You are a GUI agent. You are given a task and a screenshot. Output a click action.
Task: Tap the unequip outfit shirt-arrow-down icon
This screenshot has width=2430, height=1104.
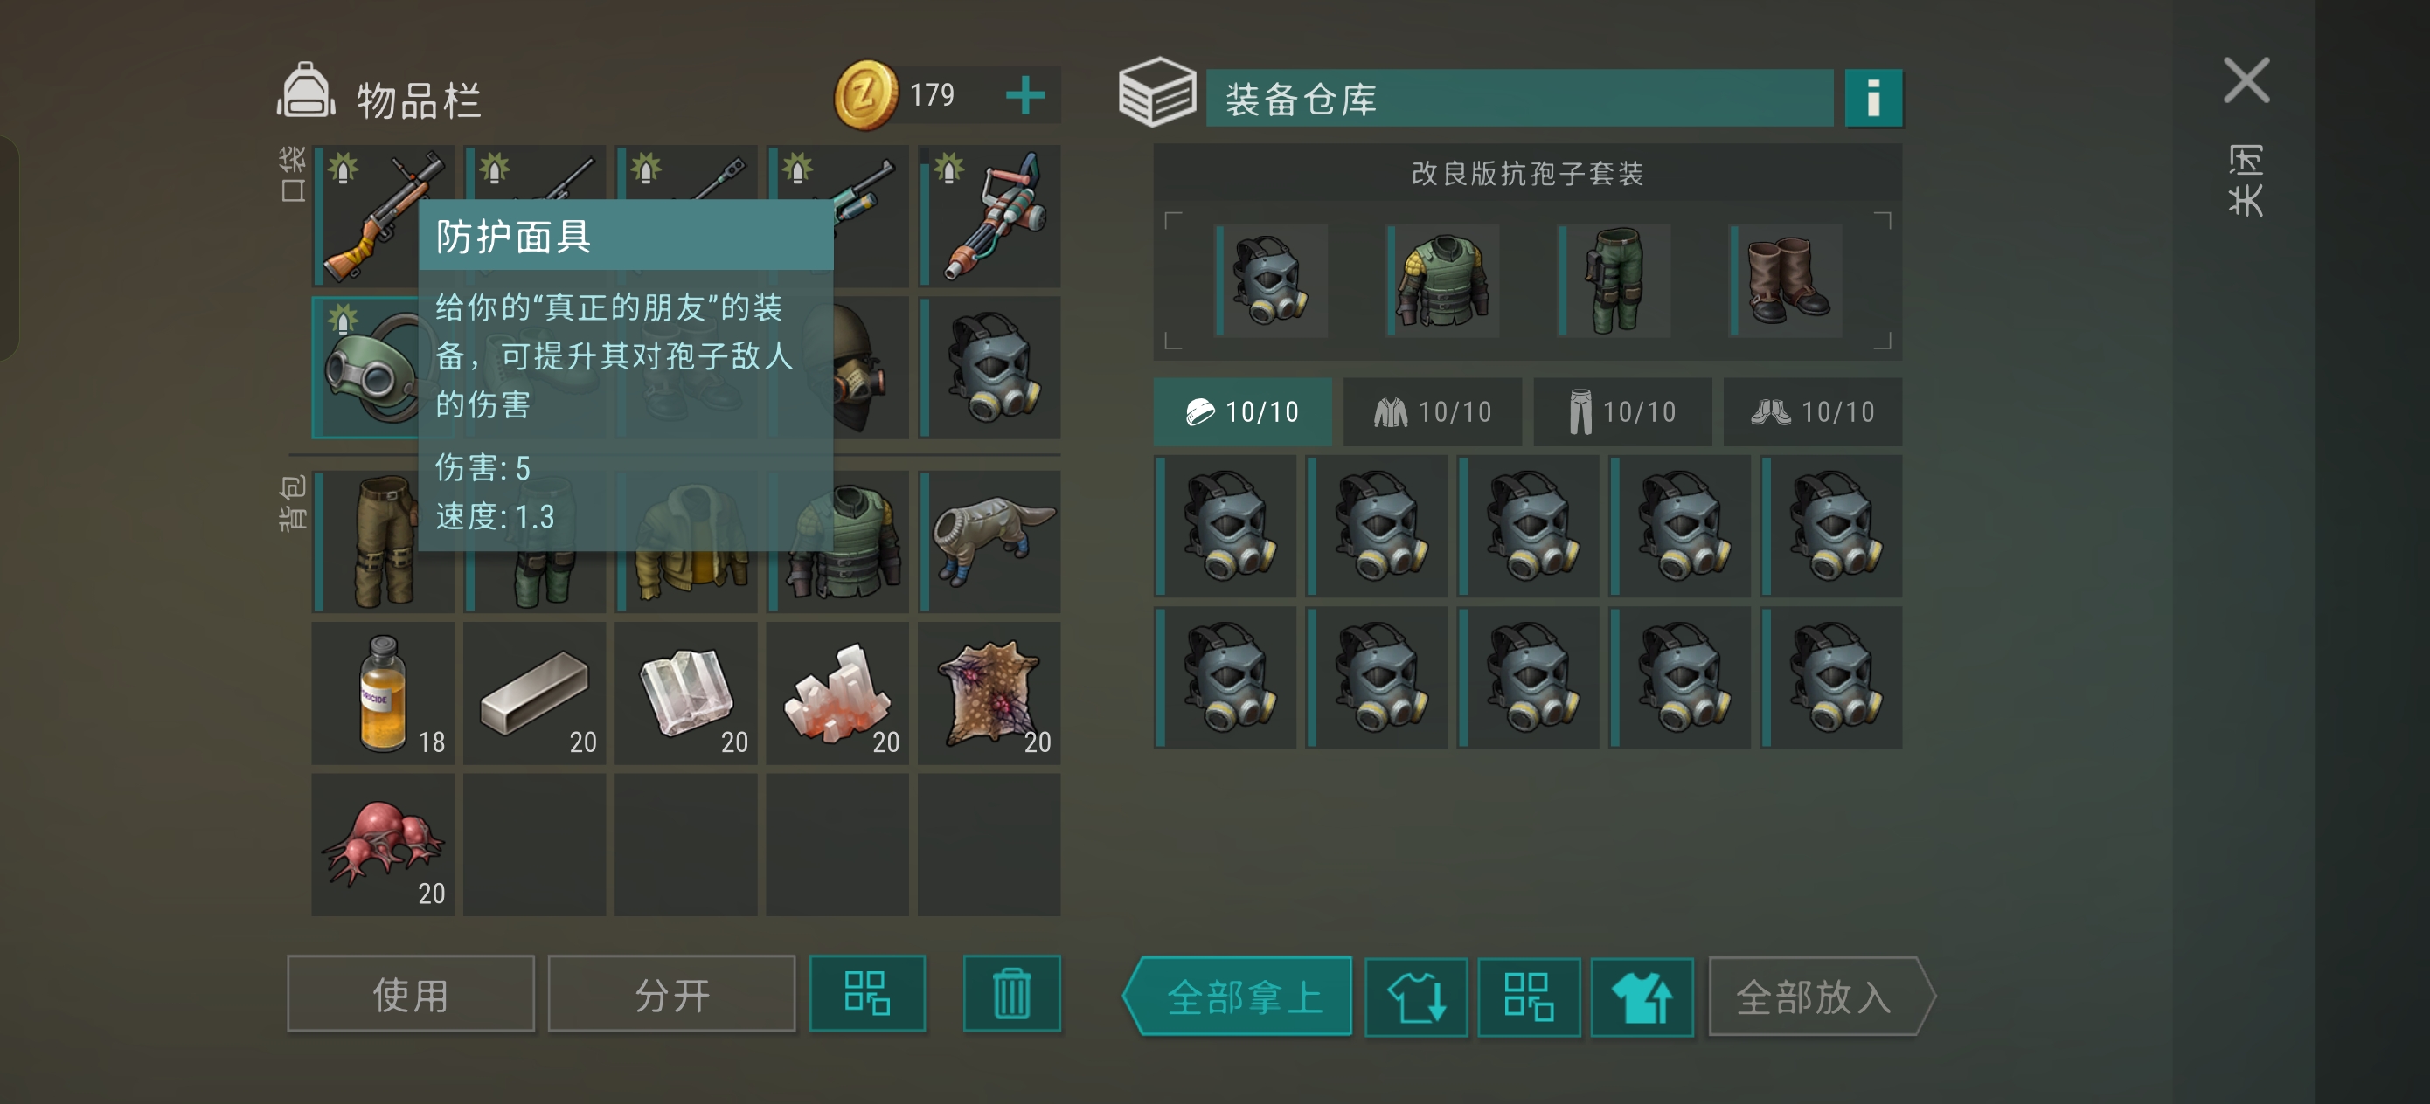[1415, 997]
